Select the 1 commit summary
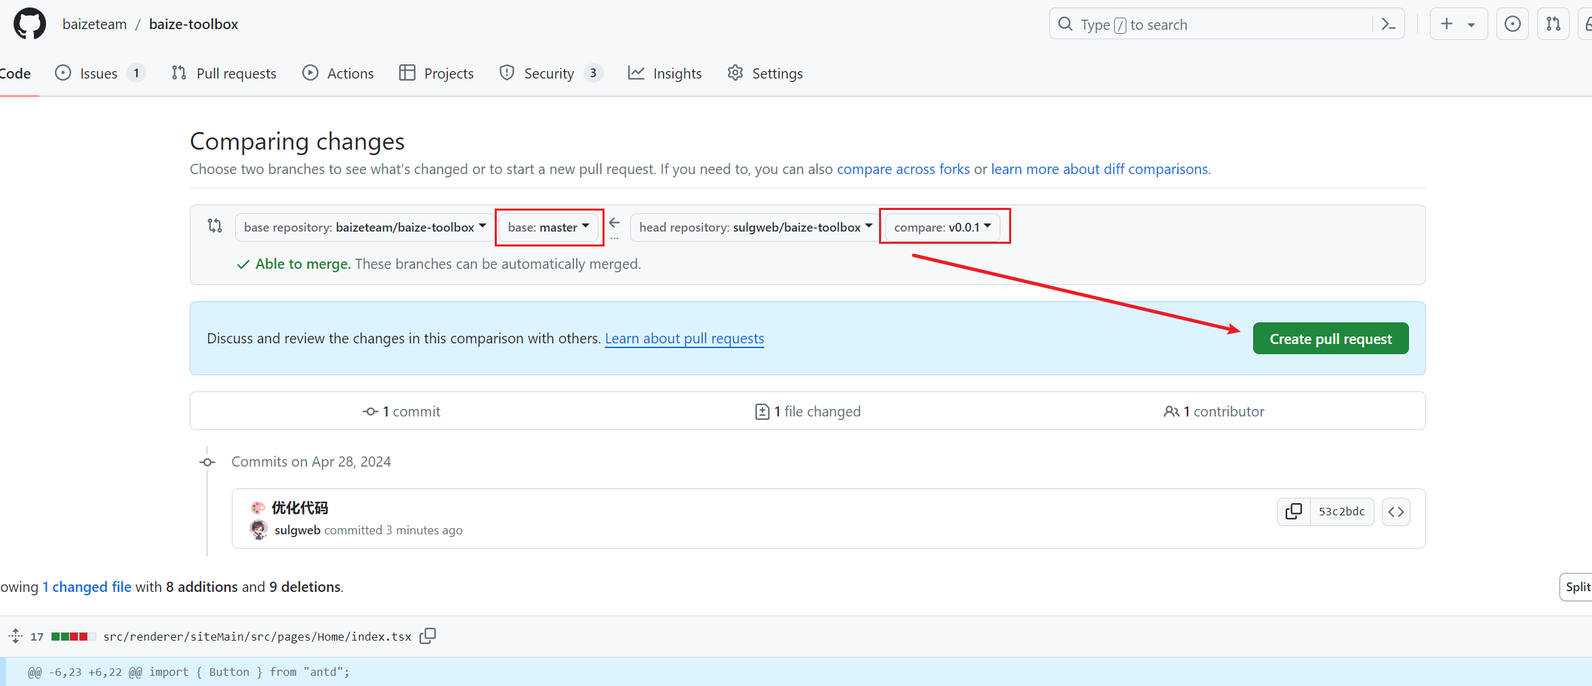This screenshot has width=1592, height=686. pyautogui.click(x=402, y=412)
